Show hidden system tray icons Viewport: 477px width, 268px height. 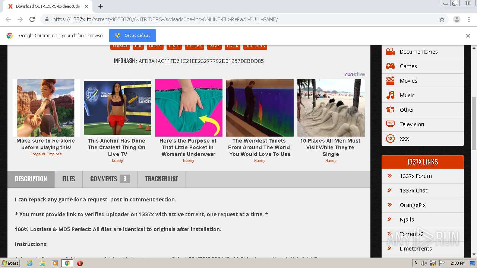[416, 263]
